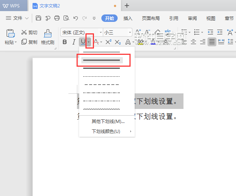Click the strikethrough A icon

coord(96,42)
